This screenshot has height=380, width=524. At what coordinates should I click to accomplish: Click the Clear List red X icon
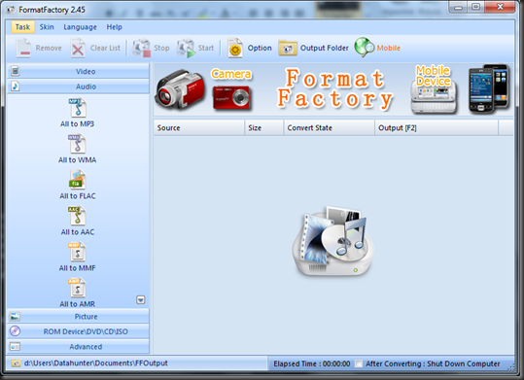pos(78,49)
